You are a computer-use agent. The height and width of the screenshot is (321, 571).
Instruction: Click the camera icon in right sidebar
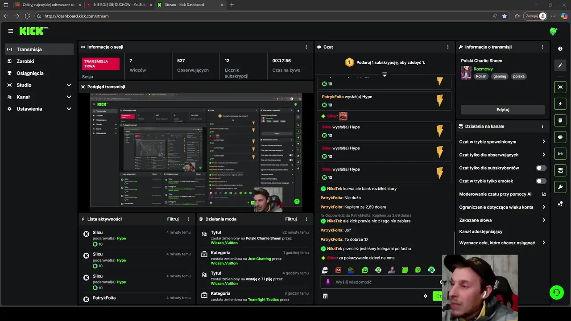(560, 170)
